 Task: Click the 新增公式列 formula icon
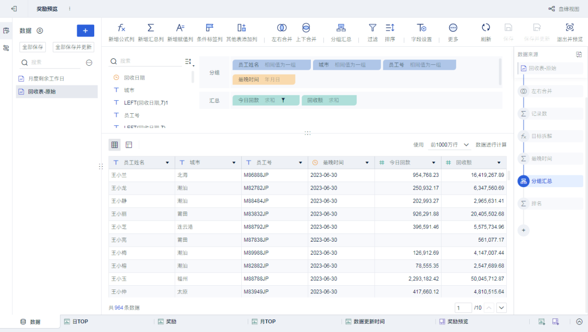click(x=121, y=28)
